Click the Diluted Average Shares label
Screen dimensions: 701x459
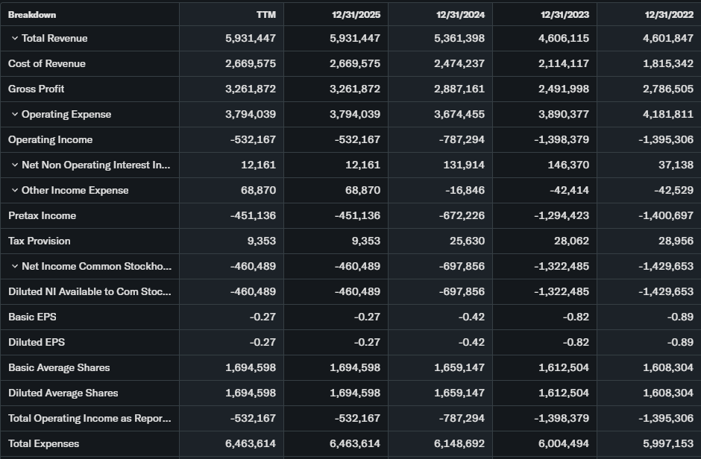63,393
